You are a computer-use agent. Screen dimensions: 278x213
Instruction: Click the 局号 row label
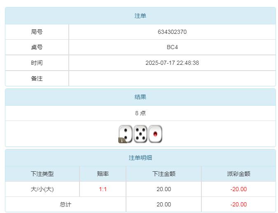37,32
